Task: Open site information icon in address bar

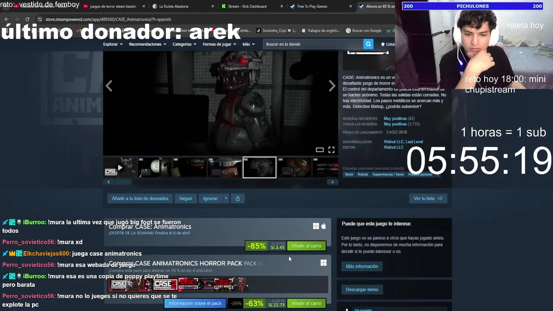Action: pyautogui.click(x=40, y=19)
